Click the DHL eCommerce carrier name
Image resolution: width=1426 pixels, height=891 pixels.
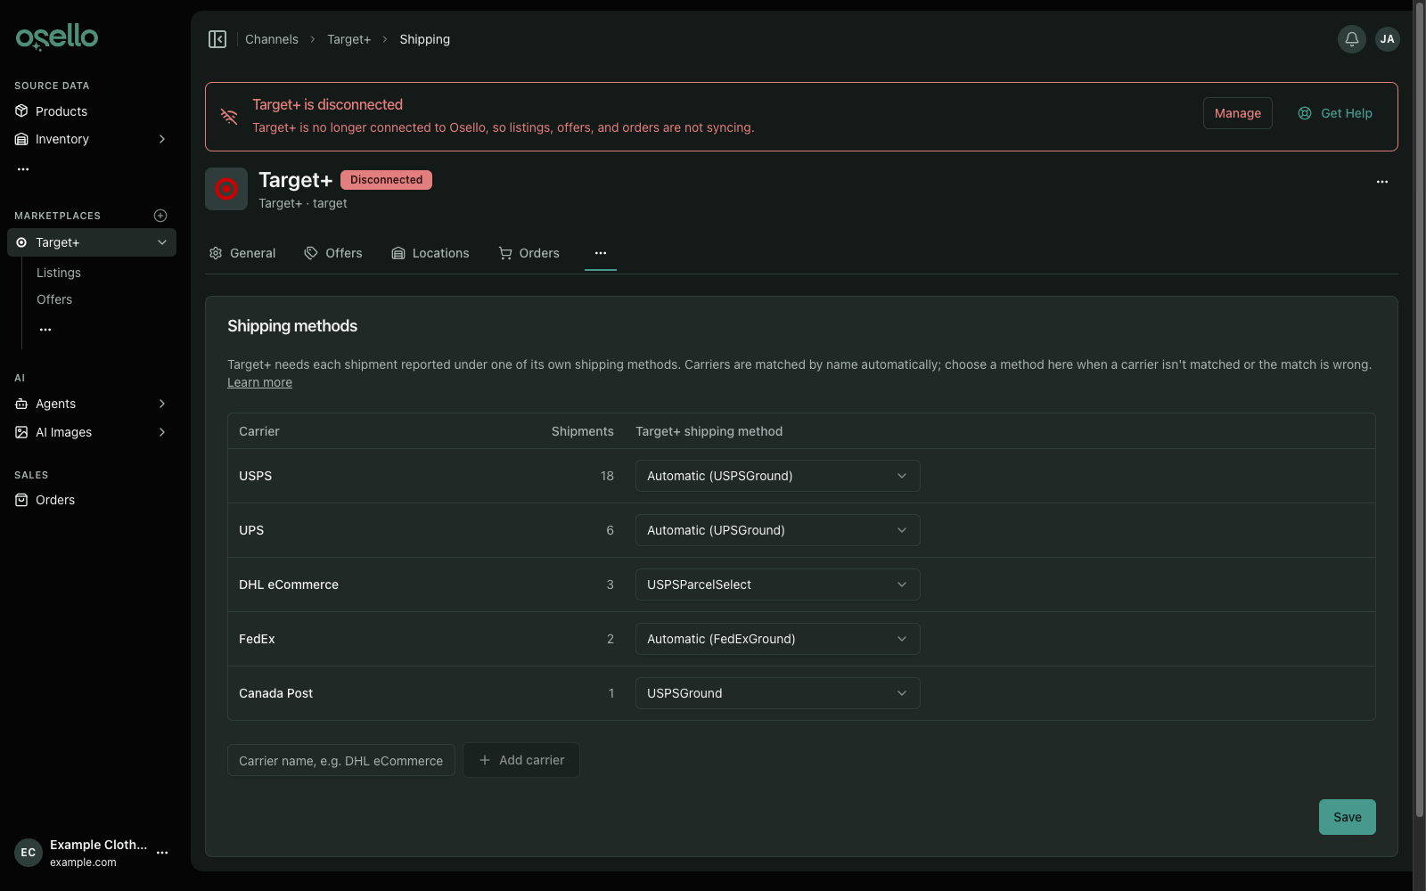click(289, 584)
